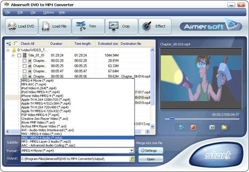Select MP4 AVC (*.mp4) format option
This screenshot has width=249, height=172.
pyautogui.click(x=77, y=84)
